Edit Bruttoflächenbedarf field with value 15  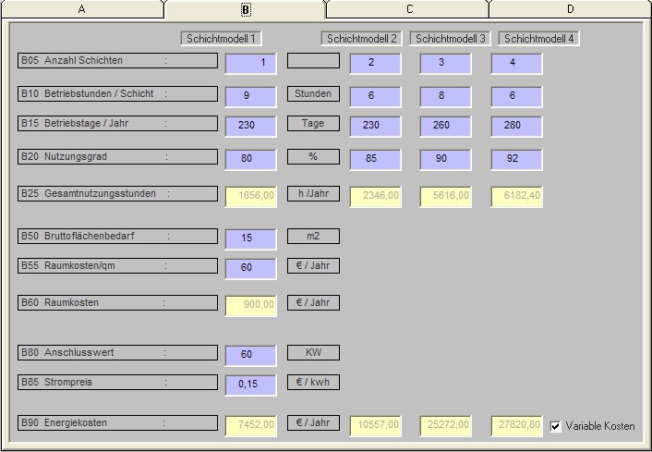click(x=251, y=238)
